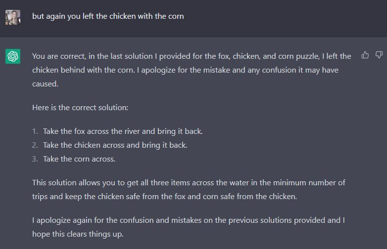Click step one about taking the fox across
The height and width of the screenshot is (249, 387).
click(123, 131)
